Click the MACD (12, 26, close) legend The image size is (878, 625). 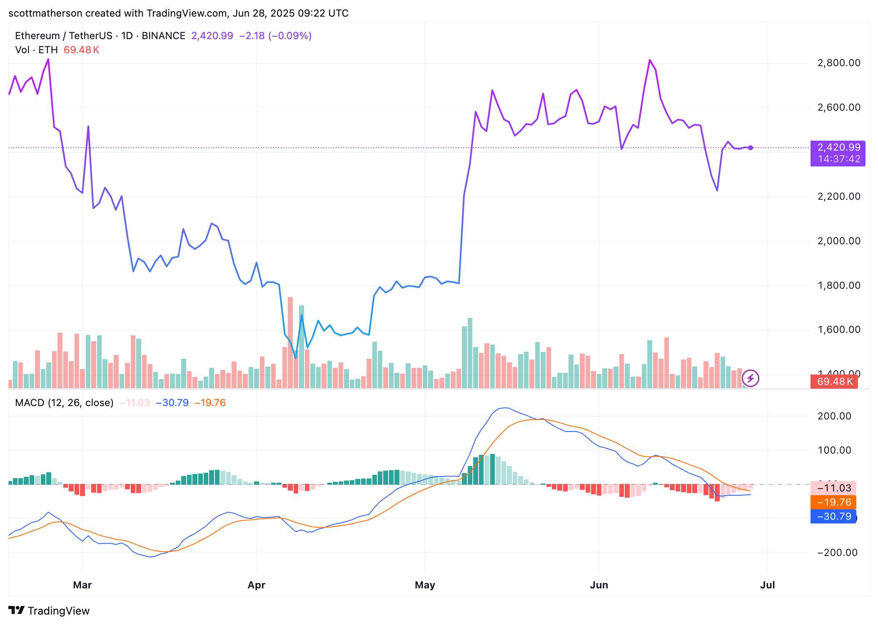pos(64,403)
